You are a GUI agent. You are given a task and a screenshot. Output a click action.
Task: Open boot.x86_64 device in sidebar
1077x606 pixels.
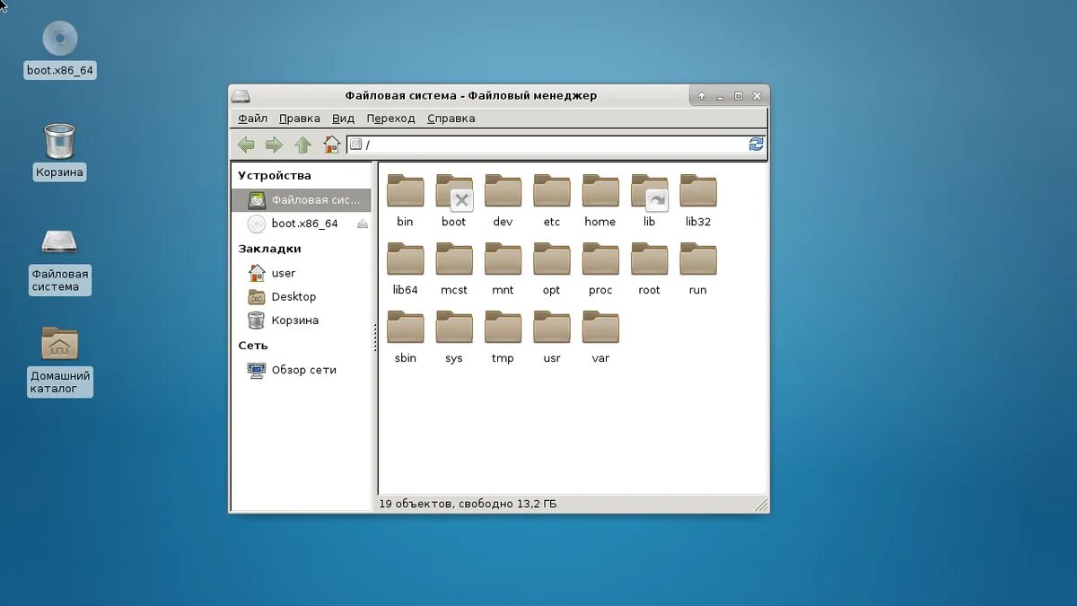point(293,224)
